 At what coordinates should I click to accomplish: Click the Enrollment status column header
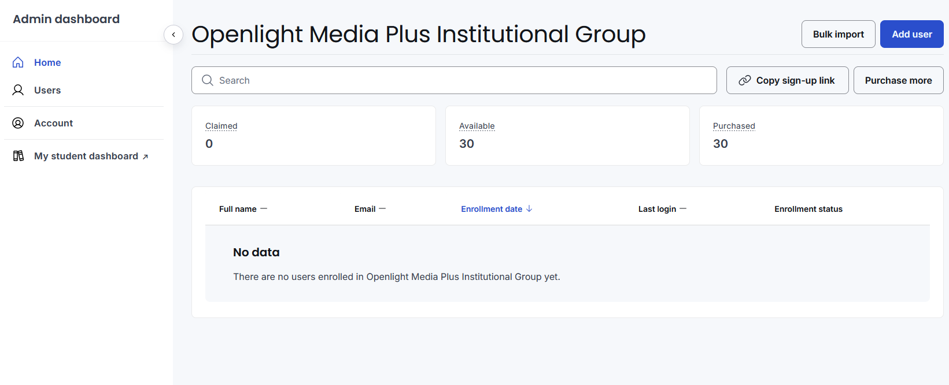(808, 209)
